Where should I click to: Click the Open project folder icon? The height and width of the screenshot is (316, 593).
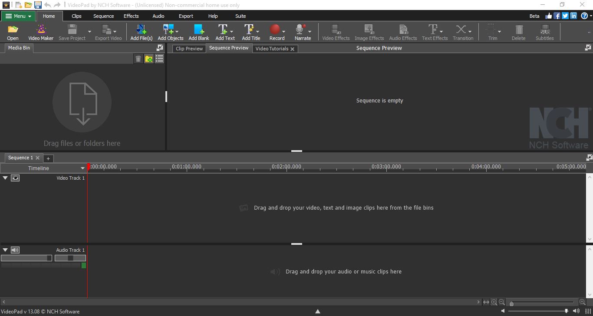13,30
